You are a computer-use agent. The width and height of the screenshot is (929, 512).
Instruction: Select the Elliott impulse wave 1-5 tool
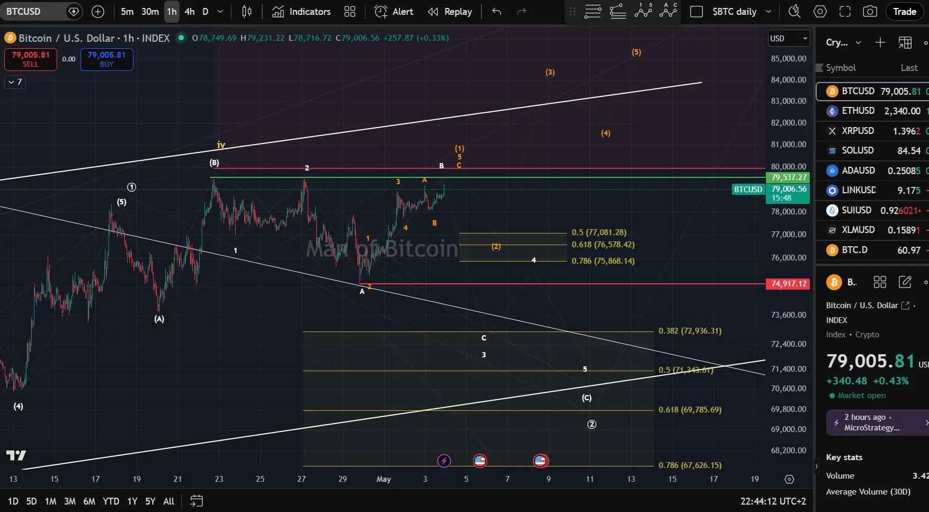(644, 11)
